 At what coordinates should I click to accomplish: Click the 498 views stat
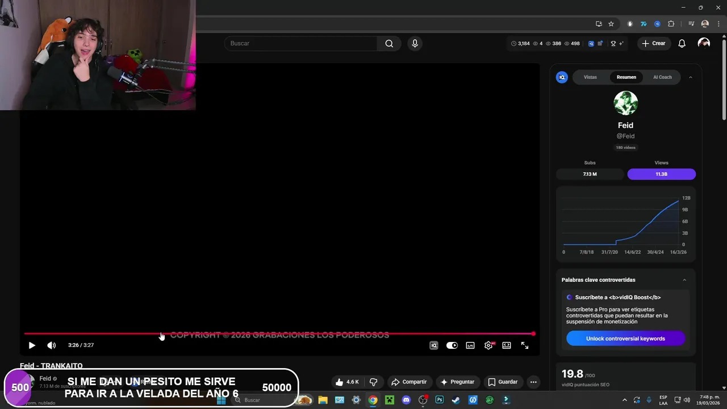tap(572, 43)
